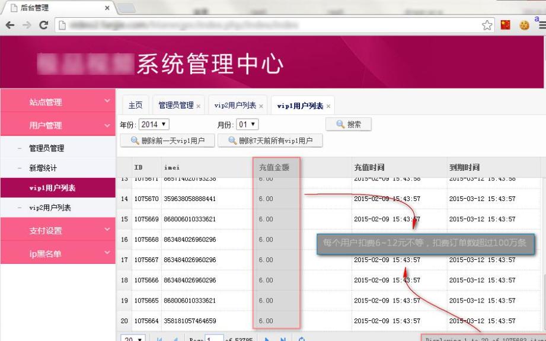Go to the next page of results
This screenshot has height=341, width=546.
tap(267, 339)
